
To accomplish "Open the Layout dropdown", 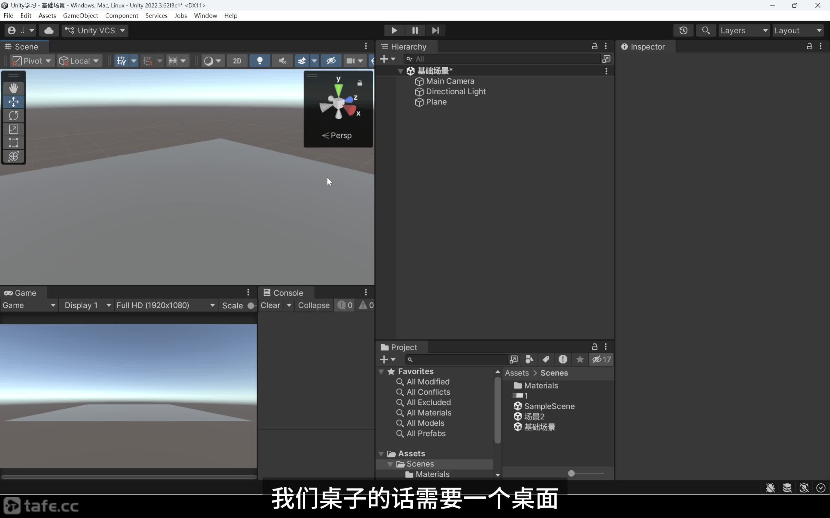I will (798, 30).
